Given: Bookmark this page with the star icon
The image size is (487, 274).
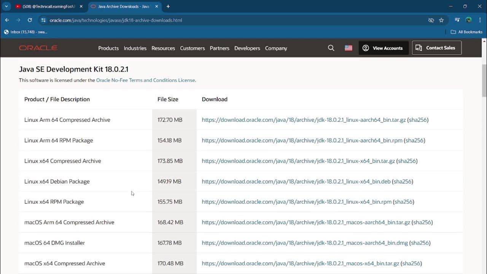Looking at the screenshot, I should (x=441, y=20).
